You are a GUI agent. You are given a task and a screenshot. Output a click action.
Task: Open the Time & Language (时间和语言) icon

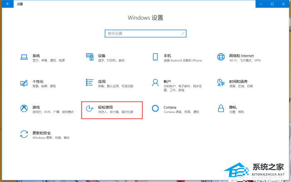pos(221,83)
